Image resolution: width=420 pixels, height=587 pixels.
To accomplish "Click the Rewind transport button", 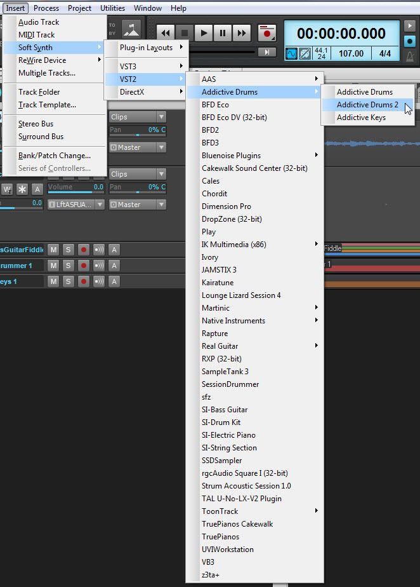I will tap(166, 33).
